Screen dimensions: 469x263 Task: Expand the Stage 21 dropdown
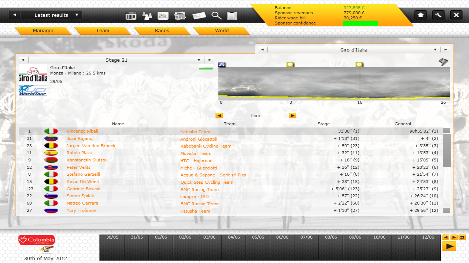(199, 60)
